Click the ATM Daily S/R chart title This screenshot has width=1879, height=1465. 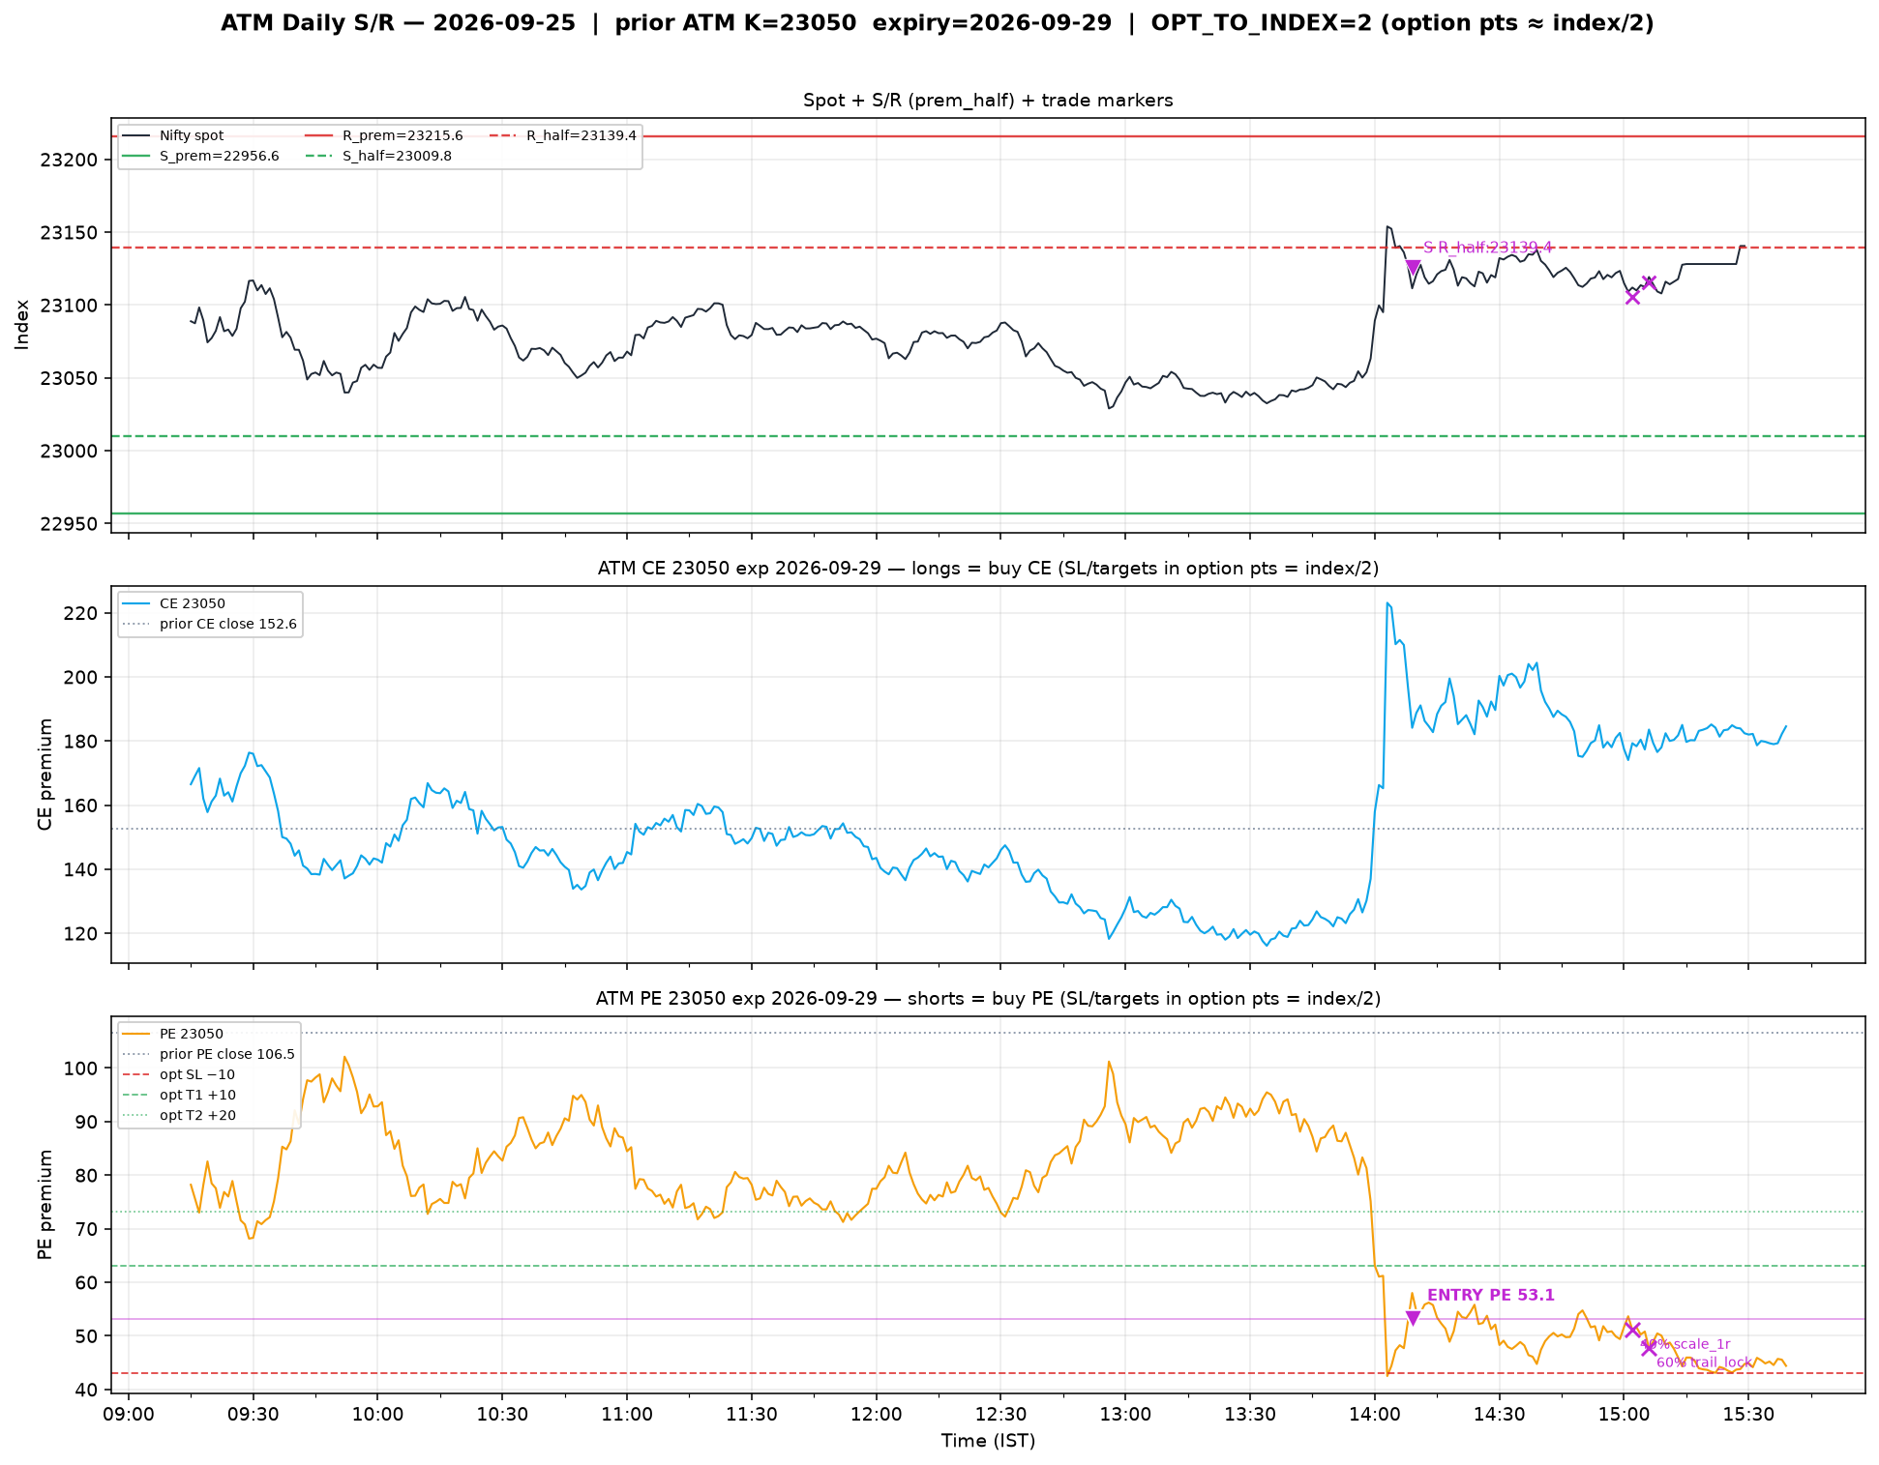pos(938,23)
